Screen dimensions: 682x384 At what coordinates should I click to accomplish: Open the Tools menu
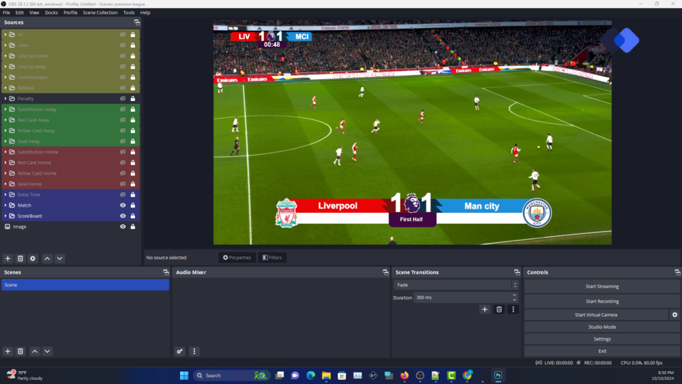(x=129, y=12)
